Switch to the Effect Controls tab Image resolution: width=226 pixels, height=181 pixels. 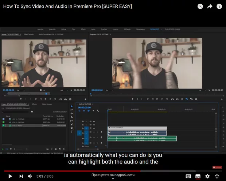pos(29,34)
